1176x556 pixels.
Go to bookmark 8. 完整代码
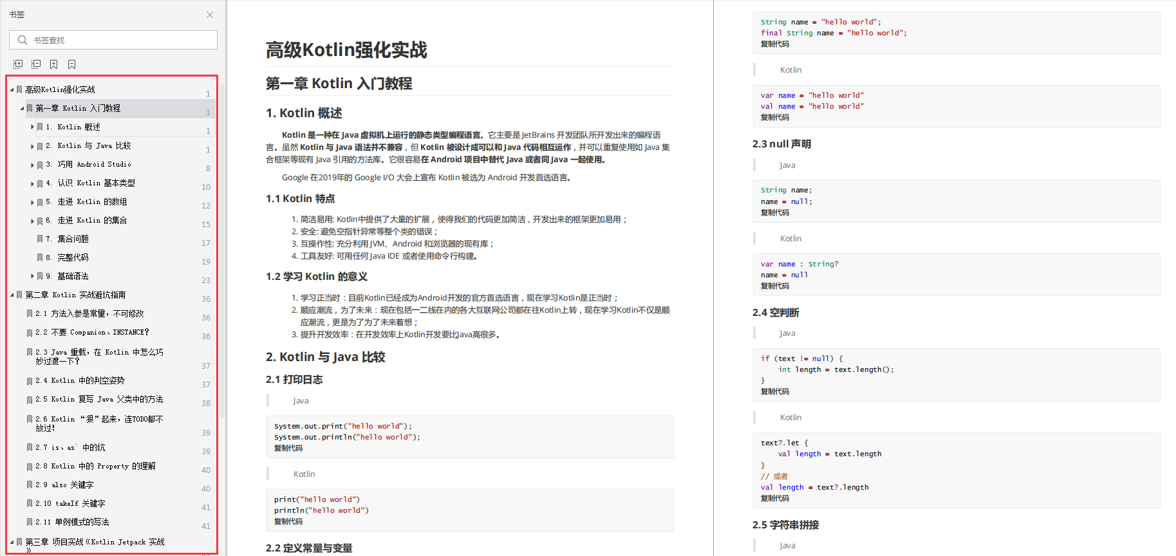tap(67, 257)
